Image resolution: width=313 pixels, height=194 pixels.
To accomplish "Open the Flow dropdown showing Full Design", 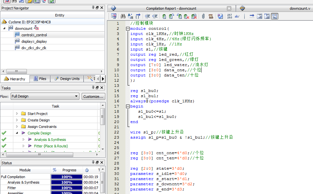I will pos(45,96).
